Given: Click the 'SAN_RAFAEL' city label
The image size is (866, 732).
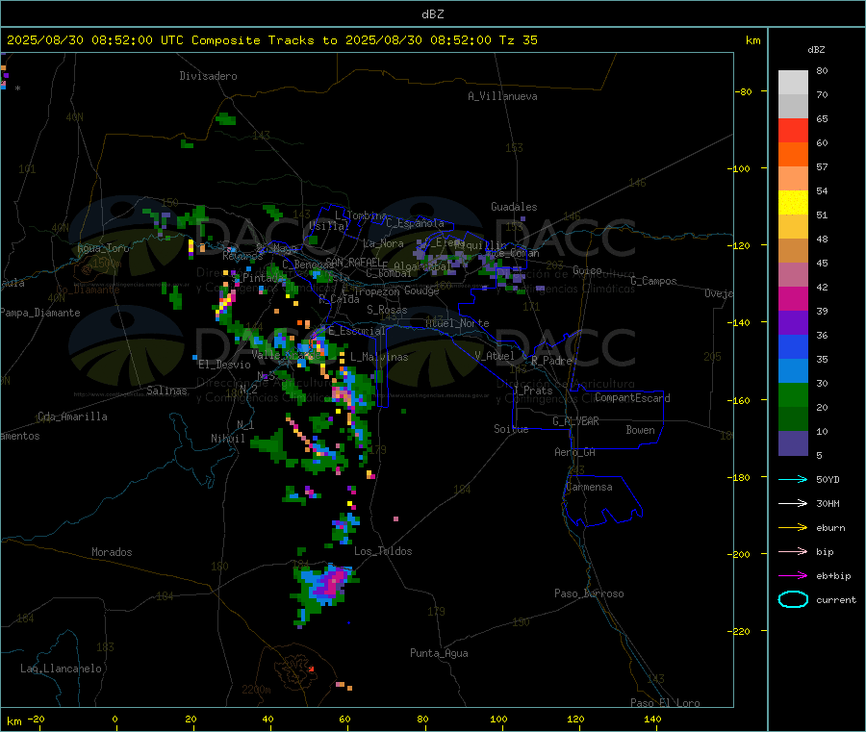Looking at the screenshot, I should click(x=353, y=263).
